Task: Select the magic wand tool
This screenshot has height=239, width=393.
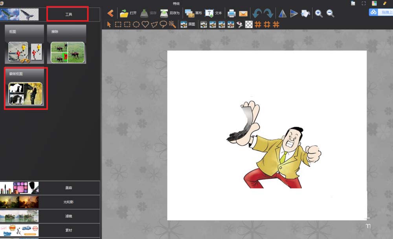Action: click(173, 24)
